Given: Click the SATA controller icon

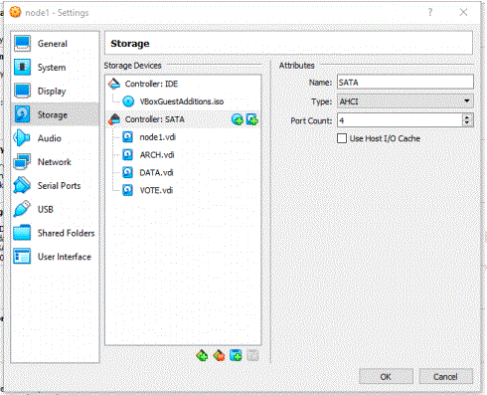Looking at the screenshot, I should click(x=114, y=119).
